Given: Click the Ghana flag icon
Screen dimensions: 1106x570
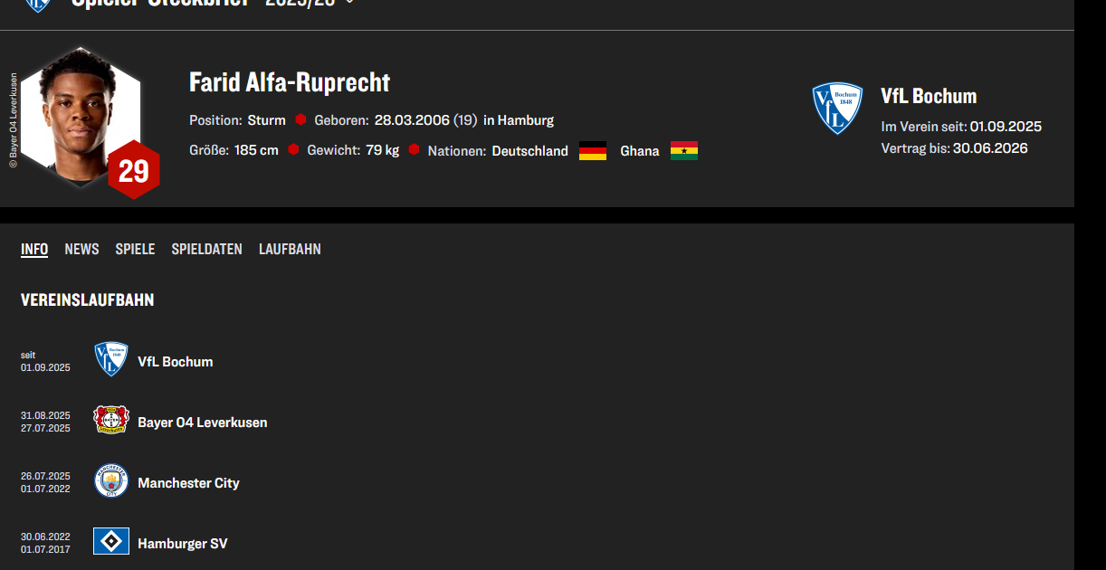Looking at the screenshot, I should pos(684,151).
